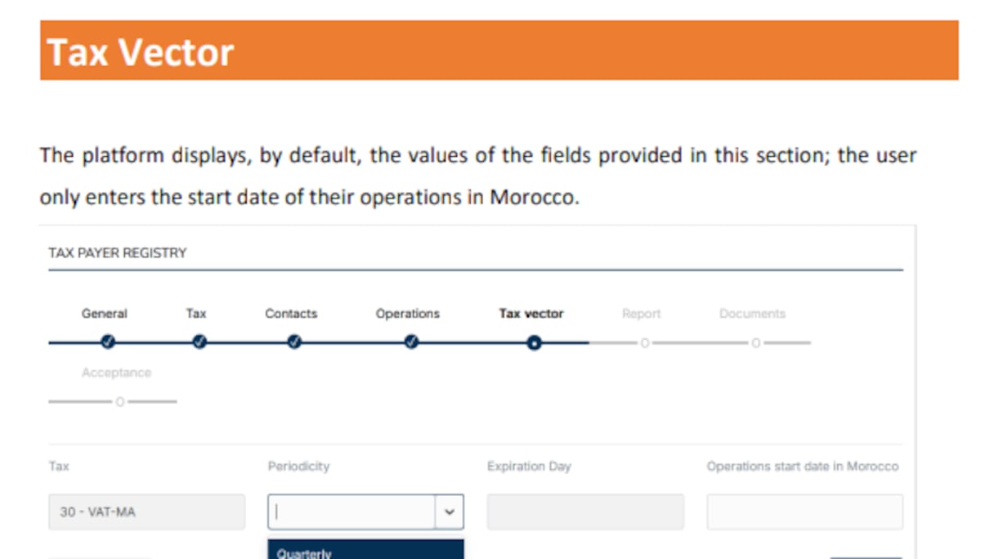
Task: Open the Report step label
Action: coord(642,314)
